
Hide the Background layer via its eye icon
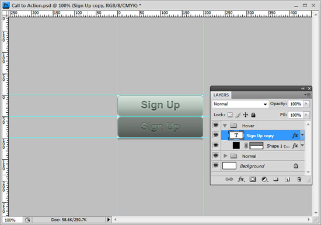(216, 166)
